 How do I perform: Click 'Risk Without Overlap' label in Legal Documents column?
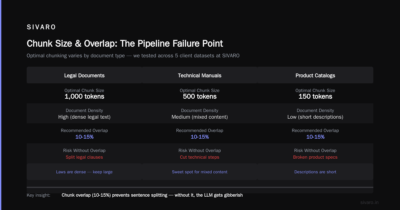tap(84, 150)
